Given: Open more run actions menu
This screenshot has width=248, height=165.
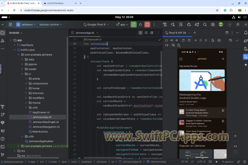Looking at the screenshot, I should click(154, 24).
